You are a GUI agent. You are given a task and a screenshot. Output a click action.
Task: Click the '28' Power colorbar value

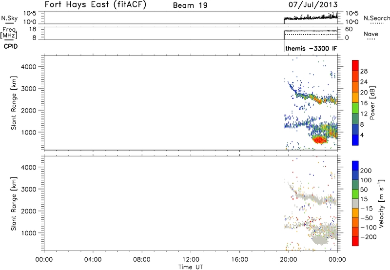click(364, 71)
